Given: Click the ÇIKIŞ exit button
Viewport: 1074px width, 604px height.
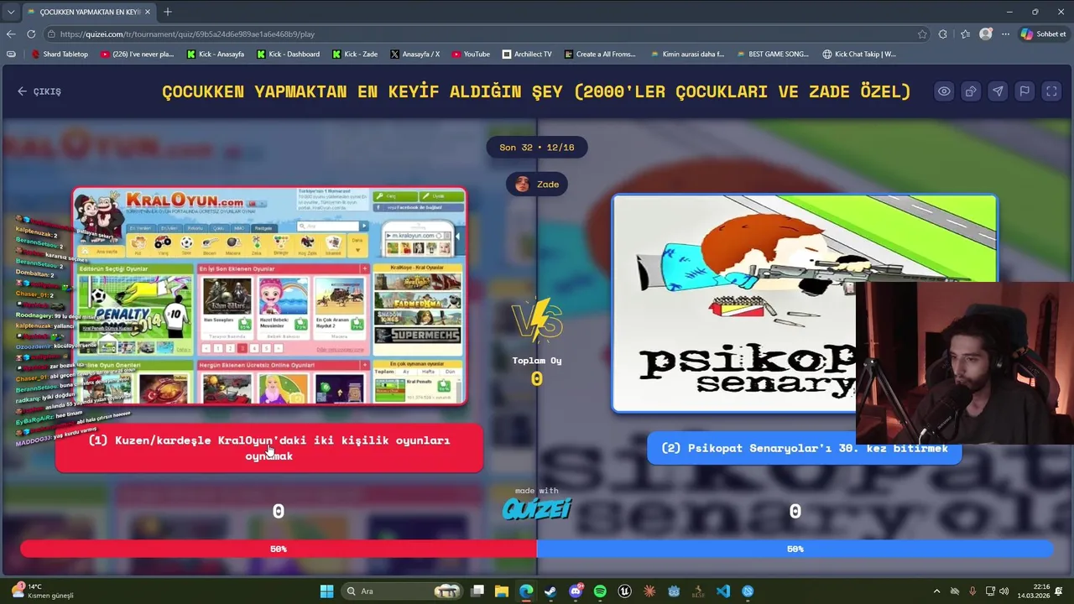Looking at the screenshot, I should pyautogui.click(x=39, y=91).
